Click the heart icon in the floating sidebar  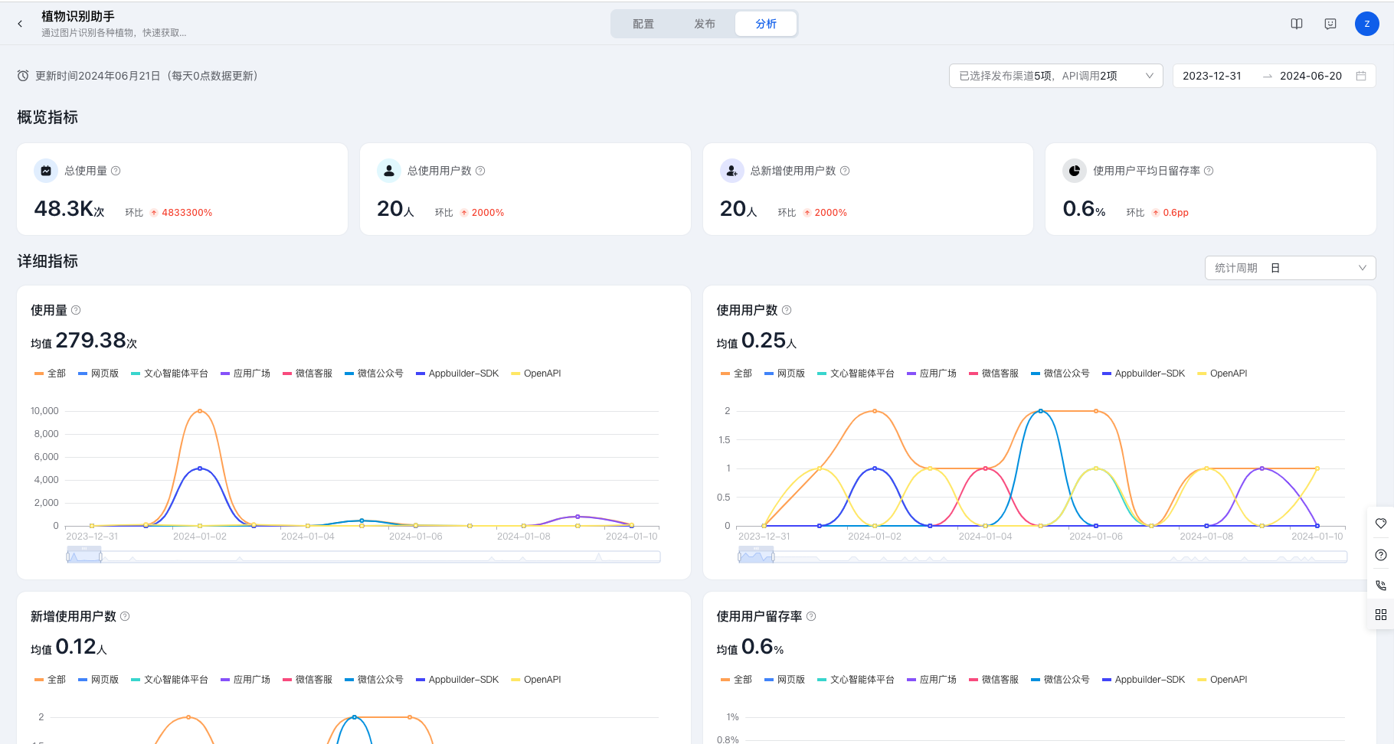click(1381, 524)
